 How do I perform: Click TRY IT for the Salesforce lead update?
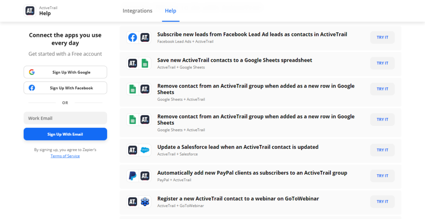click(382, 150)
